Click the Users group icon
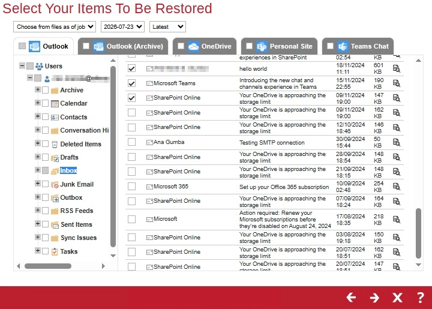 click(x=39, y=66)
